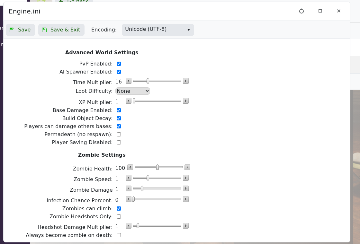Enable Zombie Headshots Only checkbox

[119, 216]
